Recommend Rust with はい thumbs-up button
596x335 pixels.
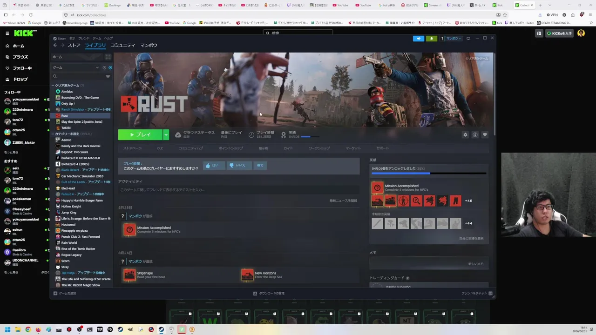click(213, 165)
